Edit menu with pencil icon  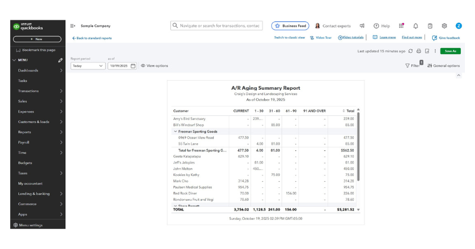60,60
